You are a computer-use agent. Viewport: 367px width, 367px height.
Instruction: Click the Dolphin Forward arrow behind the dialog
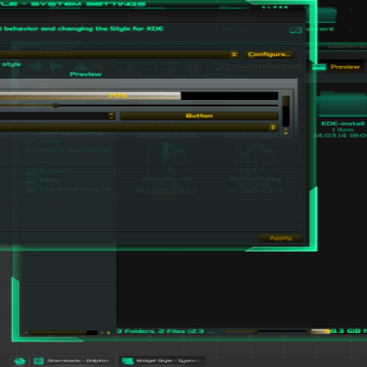coord(57,66)
